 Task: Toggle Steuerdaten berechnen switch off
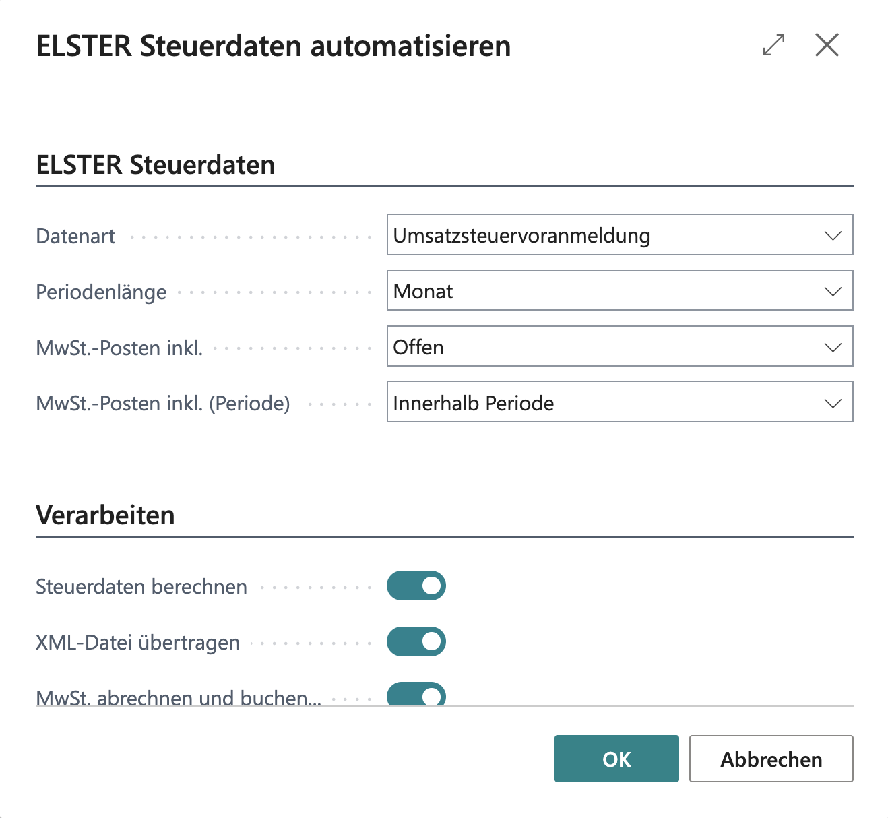416,586
